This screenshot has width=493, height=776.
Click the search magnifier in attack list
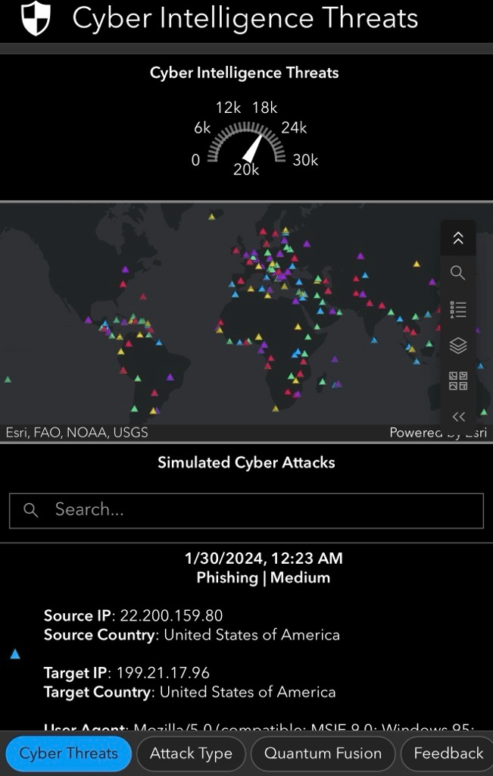[x=31, y=510]
